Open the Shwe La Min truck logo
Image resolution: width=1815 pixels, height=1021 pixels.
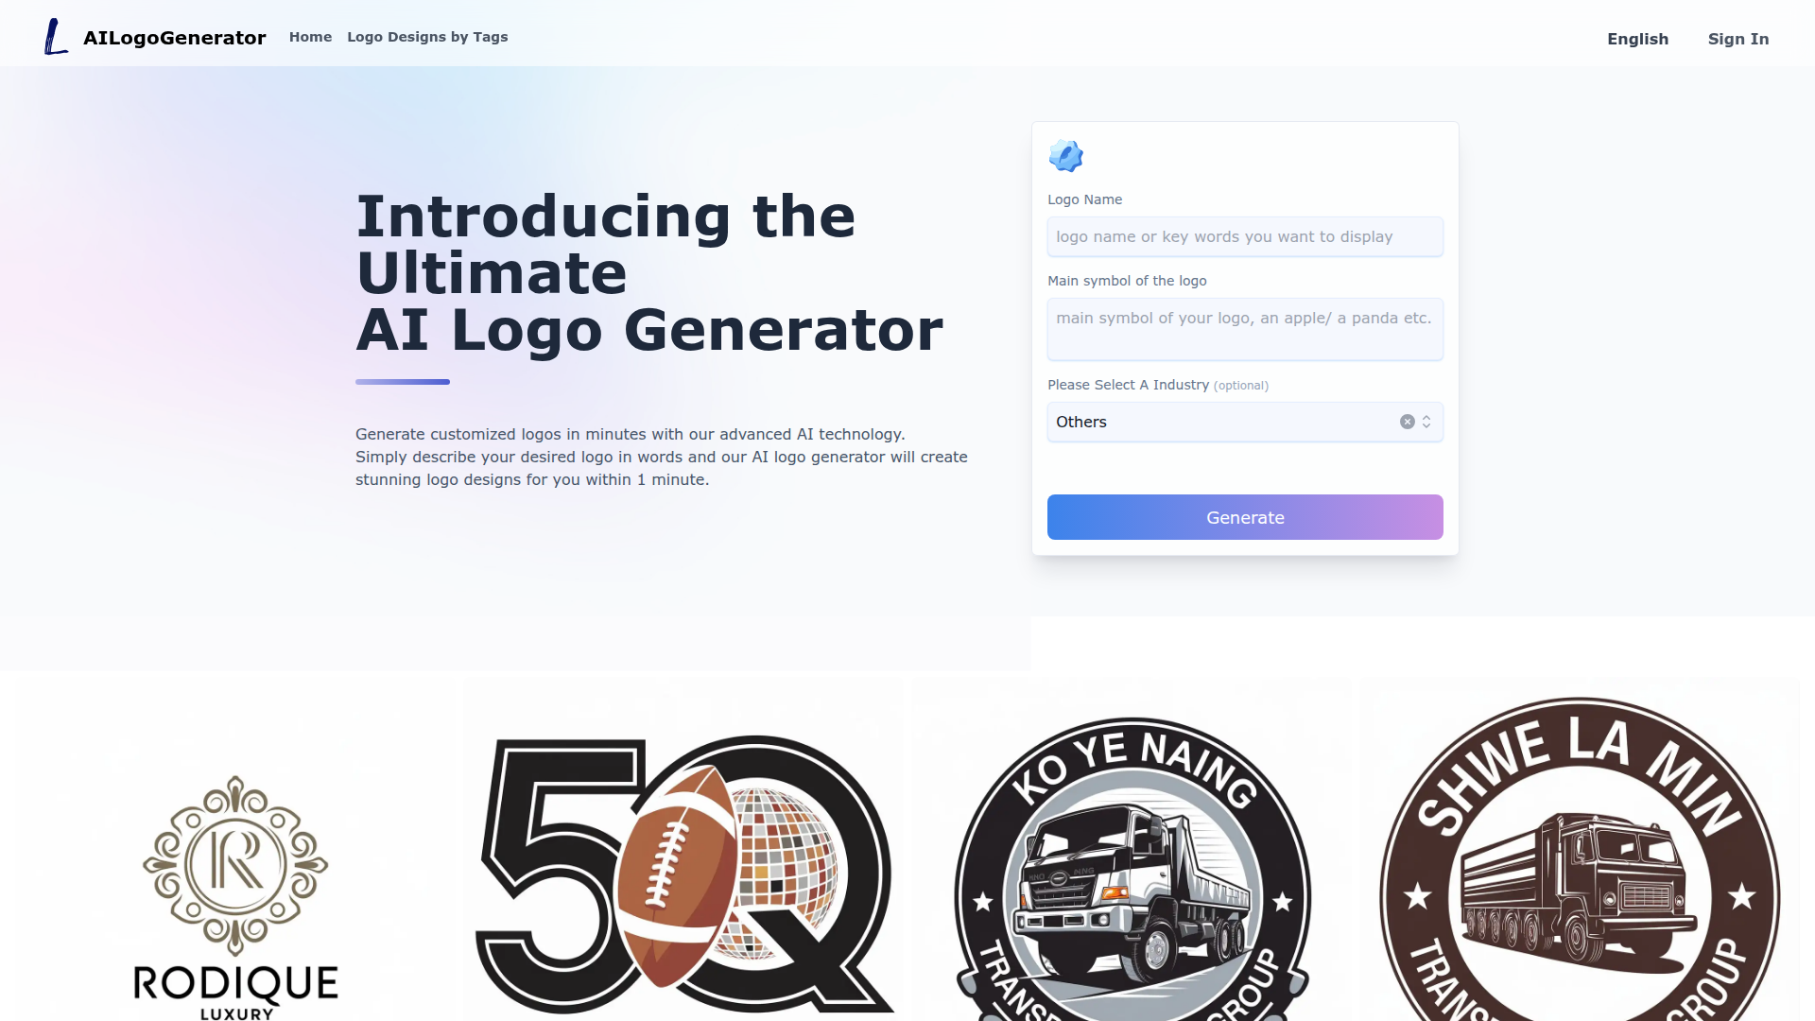click(x=1580, y=851)
